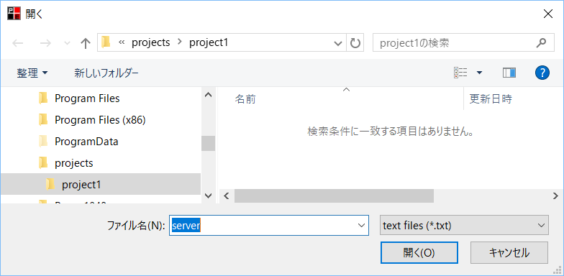Expand the filename suggestions dropdown
This screenshot has width=564, height=276.
pyautogui.click(x=361, y=226)
